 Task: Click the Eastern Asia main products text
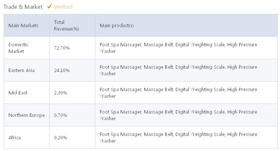coord(178,70)
